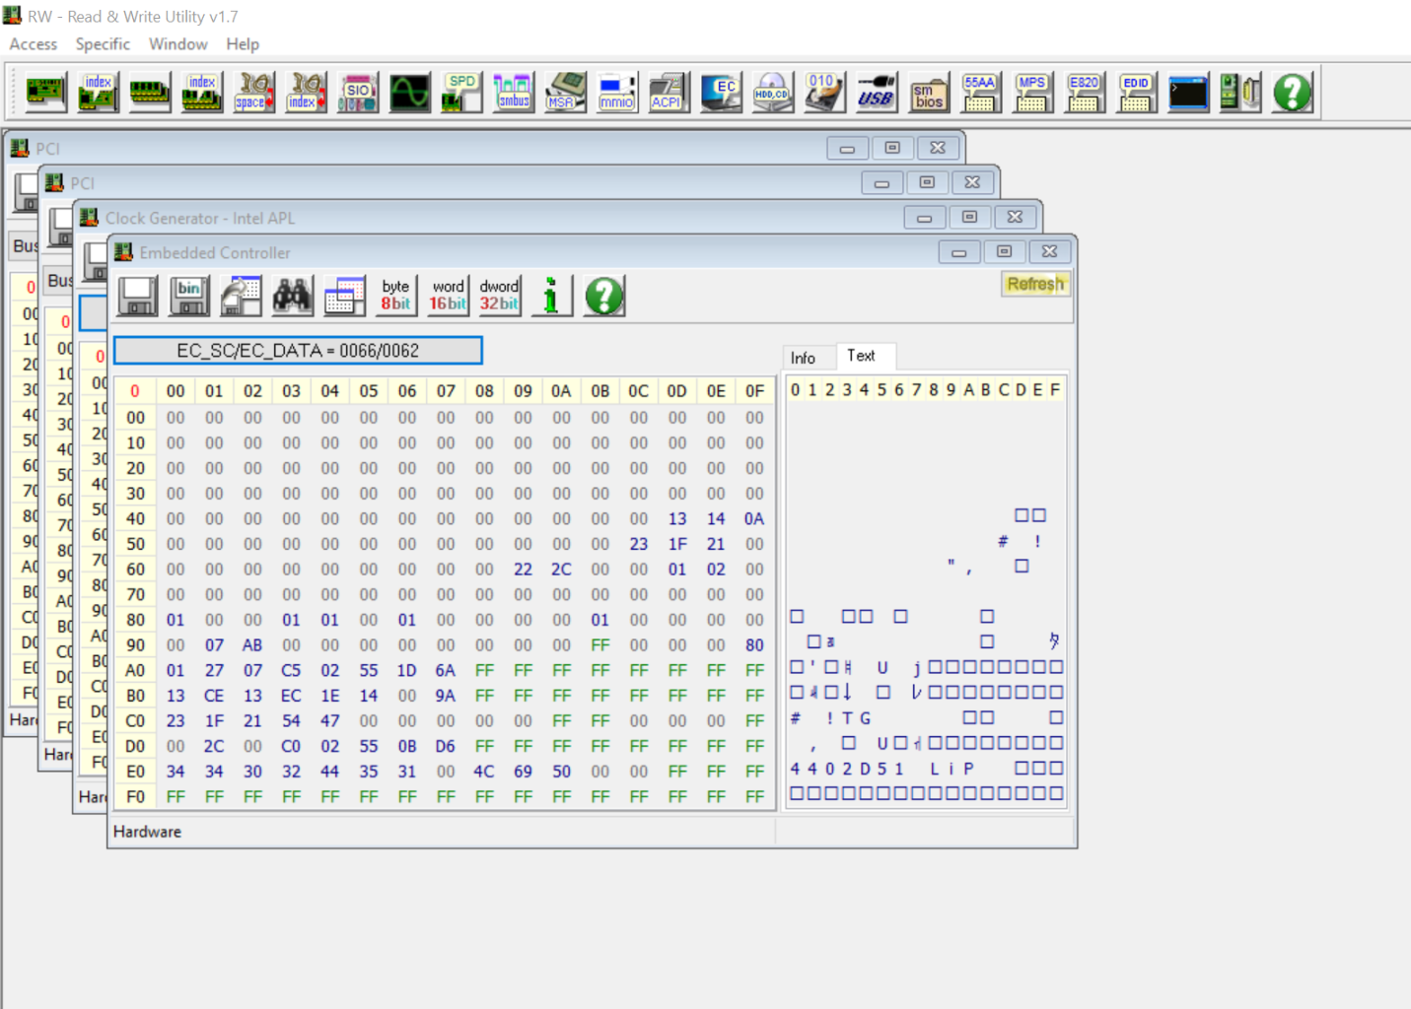Open the ACPI tables tool
Viewport: 1411px width, 1009px height.
[x=669, y=93]
